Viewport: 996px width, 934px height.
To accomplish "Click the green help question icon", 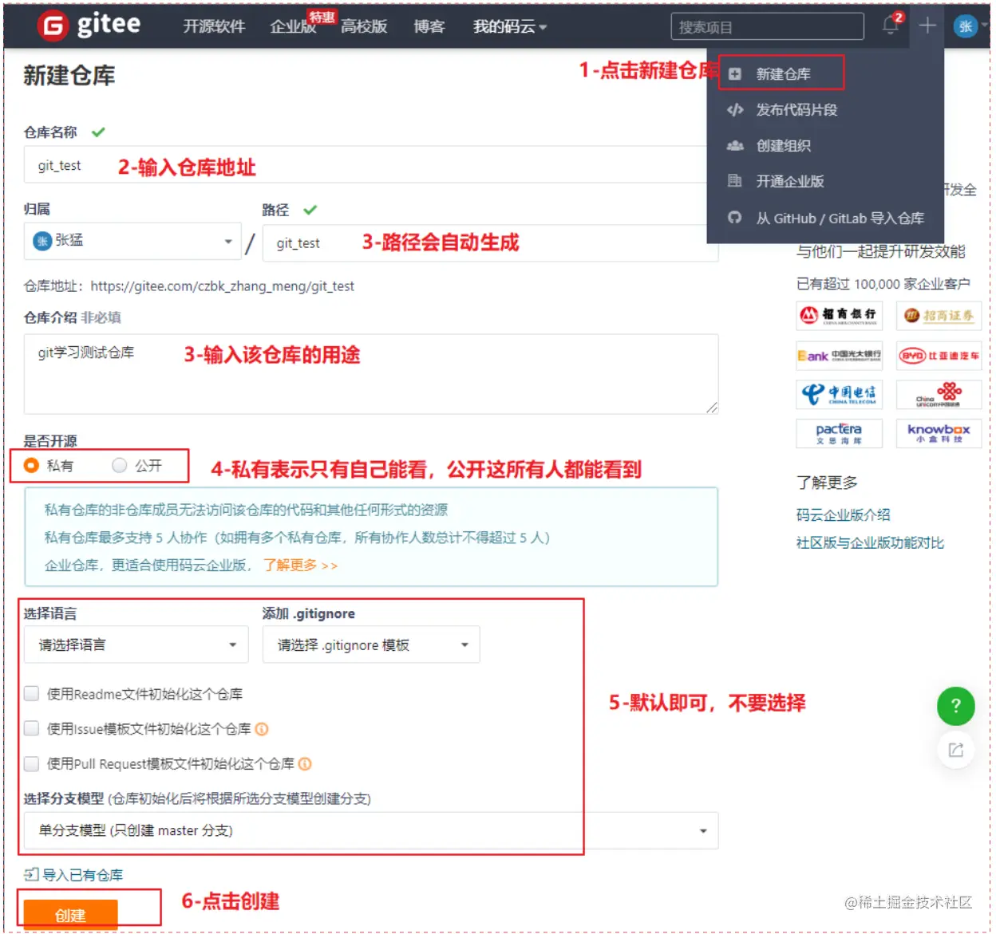I will coord(955,706).
